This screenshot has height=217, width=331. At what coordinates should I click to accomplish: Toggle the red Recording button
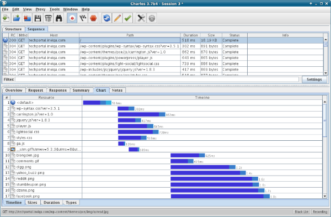coord(72,18)
